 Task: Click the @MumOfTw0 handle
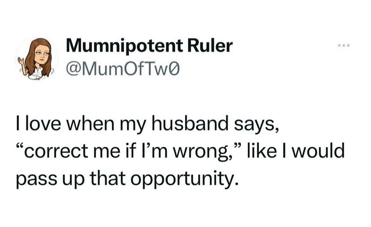tap(123, 69)
